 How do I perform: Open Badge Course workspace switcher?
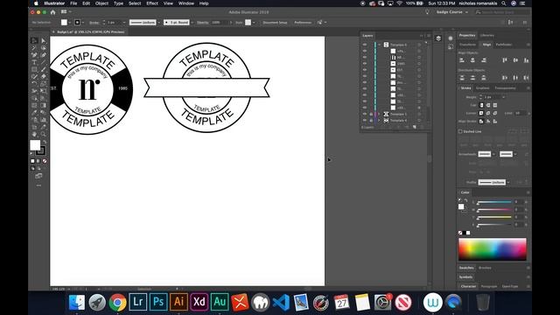[451, 12]
